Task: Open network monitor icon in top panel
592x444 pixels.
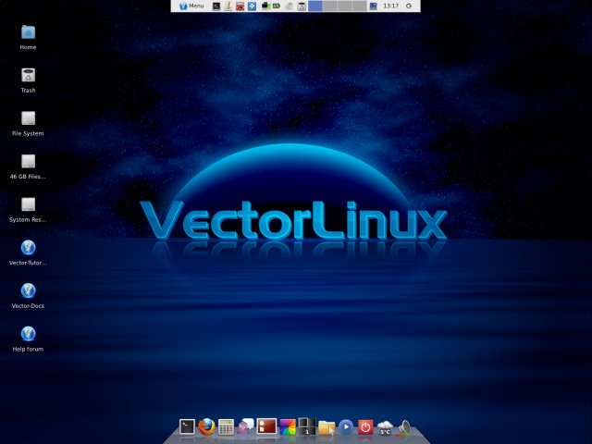Action: pos(265,6)
